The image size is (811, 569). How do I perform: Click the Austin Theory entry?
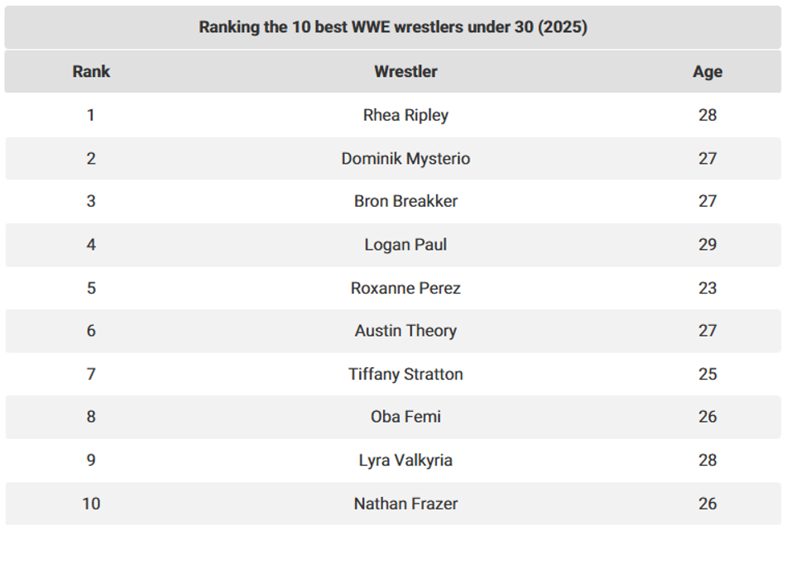pyautogui.click(x=405, y=331)
